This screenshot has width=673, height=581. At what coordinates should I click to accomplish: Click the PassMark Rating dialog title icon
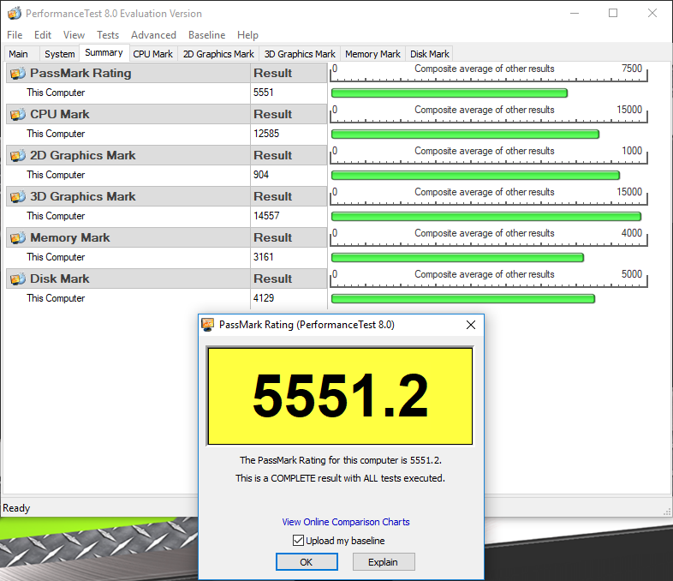coord(208,325)
